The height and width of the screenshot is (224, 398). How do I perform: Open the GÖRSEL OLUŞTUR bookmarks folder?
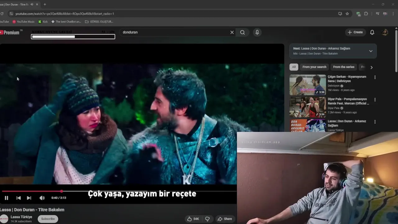click(99, 22)
